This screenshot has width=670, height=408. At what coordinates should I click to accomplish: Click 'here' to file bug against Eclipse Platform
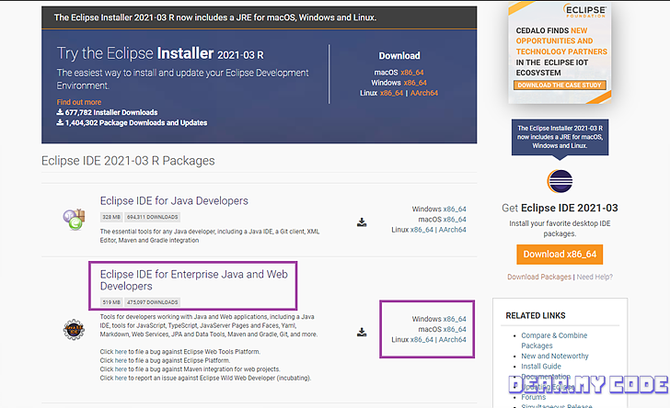[x=121, y=360]
